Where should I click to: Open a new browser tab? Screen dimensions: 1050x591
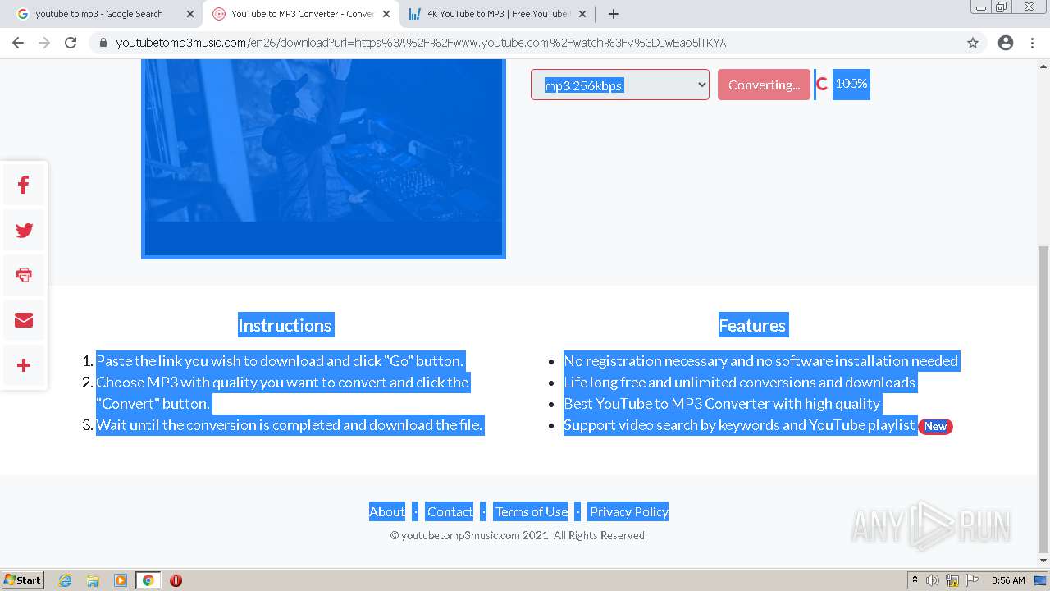(614, 14)
